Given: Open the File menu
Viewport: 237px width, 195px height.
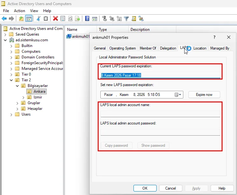Looking at the screenshot, I should point(6,11).
